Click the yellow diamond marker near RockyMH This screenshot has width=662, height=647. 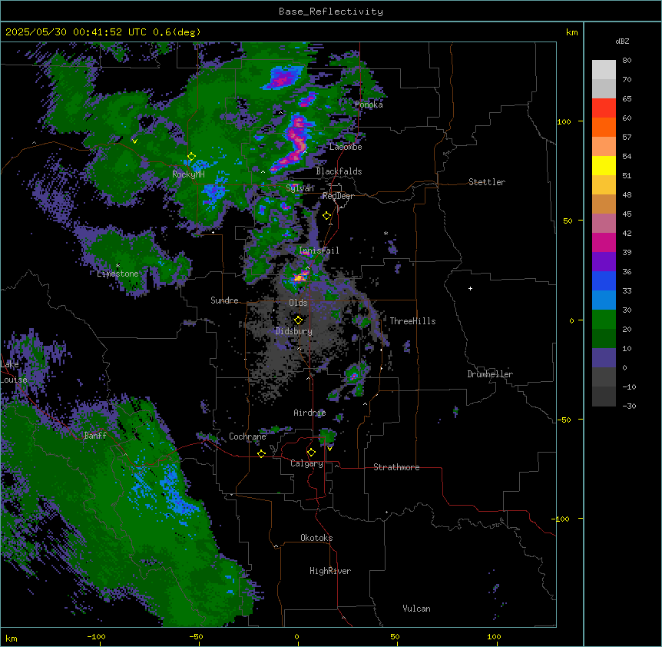click(x=191, y=157)
